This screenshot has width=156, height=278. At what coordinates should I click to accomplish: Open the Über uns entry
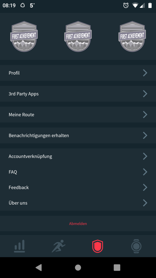78,203
